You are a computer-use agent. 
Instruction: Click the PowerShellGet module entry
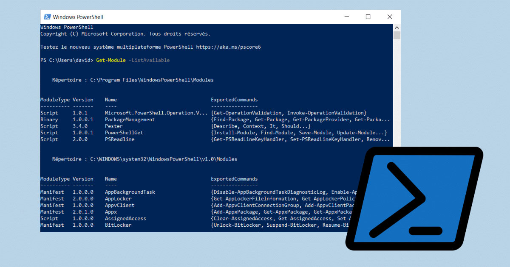pyautogui.click(x=124, y=133)
